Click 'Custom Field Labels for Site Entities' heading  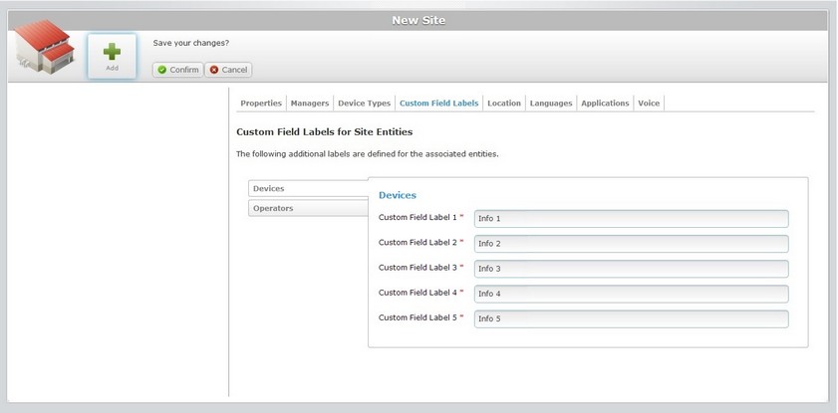tap(325, 131)
